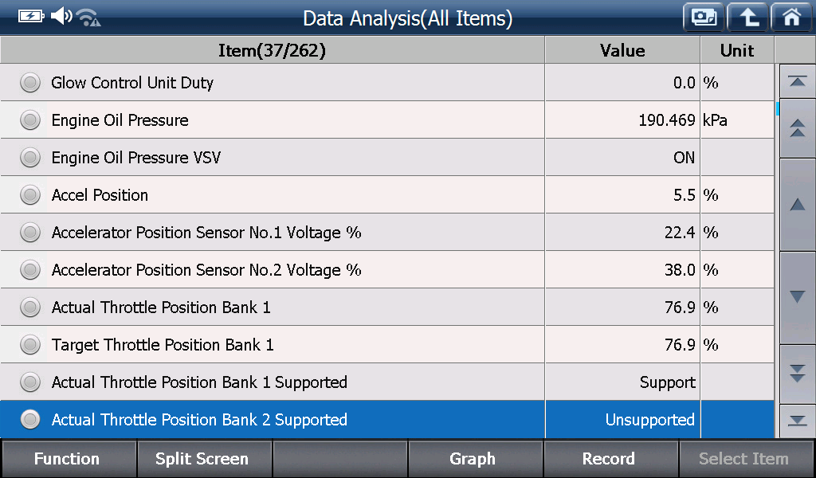Page up with double-arrow icon

[x=797, y=128]
